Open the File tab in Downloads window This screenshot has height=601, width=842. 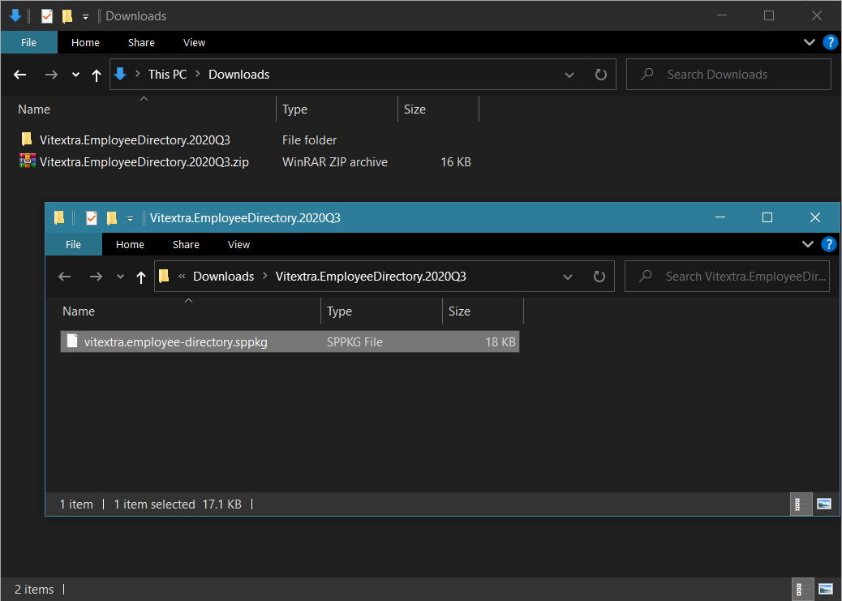(29, 42)
